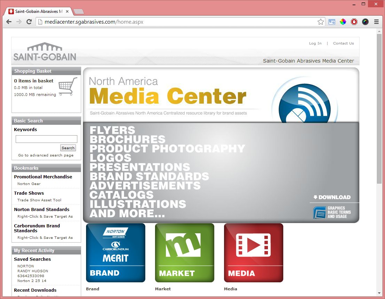Maximize the Chrome window

pos(363,4)
